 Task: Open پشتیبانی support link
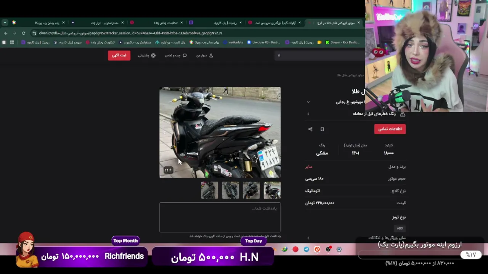146,56
